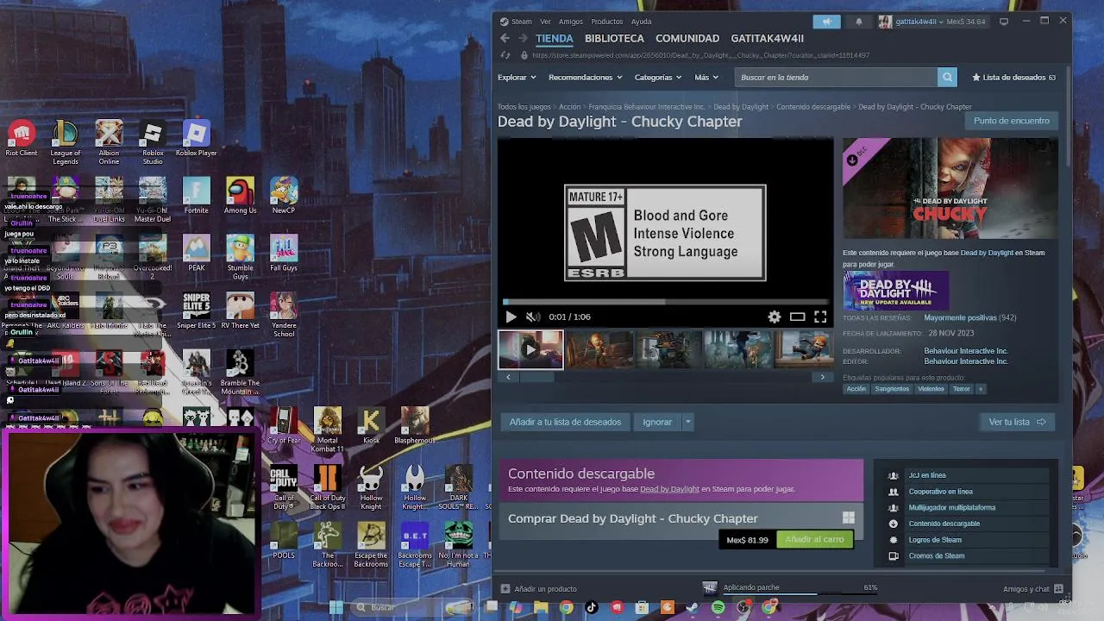
Task: Go back in Steam navigation
Action: pyautogui.click(x=505, y=38)
